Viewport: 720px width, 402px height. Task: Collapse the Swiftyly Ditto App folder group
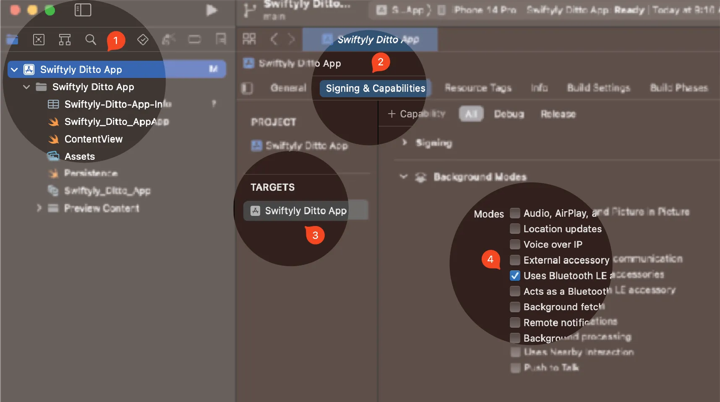26,87
